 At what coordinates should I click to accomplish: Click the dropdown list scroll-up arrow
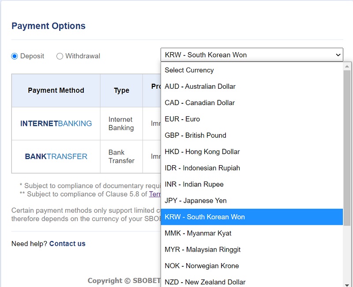pyautogui.click(x=347, y=66)
